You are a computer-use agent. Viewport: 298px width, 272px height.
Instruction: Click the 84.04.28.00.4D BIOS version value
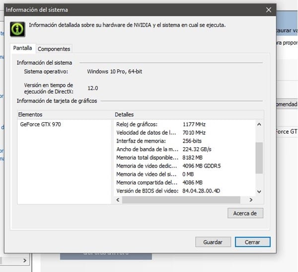point(201,191)
